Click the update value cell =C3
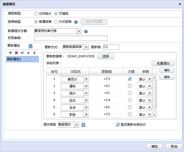The width and height of the screenshot is (184, 152). tap(107, 79)
